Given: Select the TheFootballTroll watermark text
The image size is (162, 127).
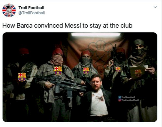Looking at the screenshot, I should tap(130, 100).
